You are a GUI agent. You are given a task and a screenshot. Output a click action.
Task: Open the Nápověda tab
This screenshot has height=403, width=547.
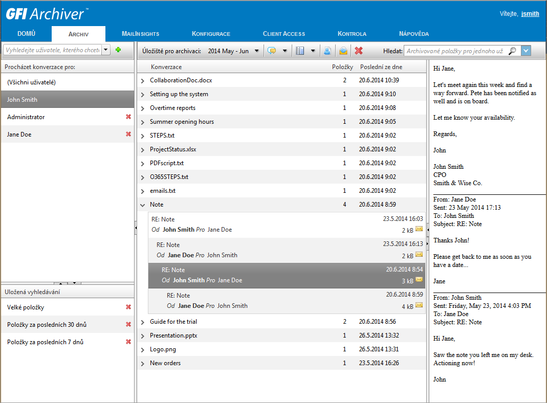pos(414,34)
